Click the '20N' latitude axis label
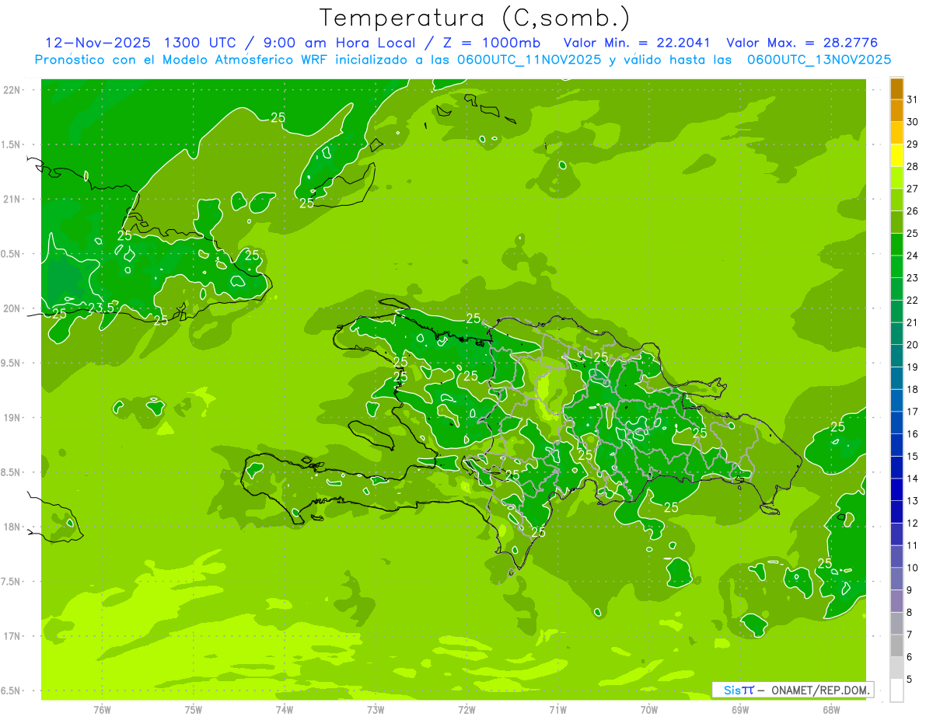This screenshot has height=720, width=933. point(12,308)
